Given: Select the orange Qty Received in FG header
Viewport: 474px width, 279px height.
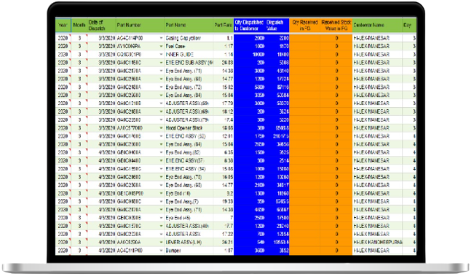Looking at the screenshot, I should (x=304, y=25).
